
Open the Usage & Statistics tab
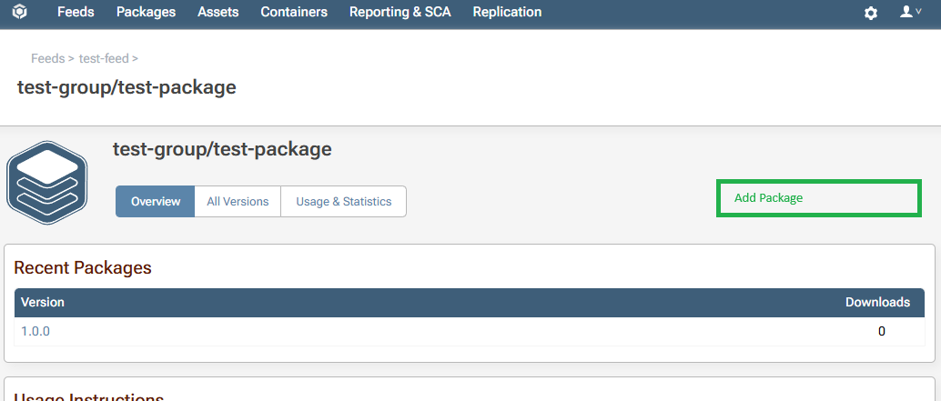coord(343,202)
